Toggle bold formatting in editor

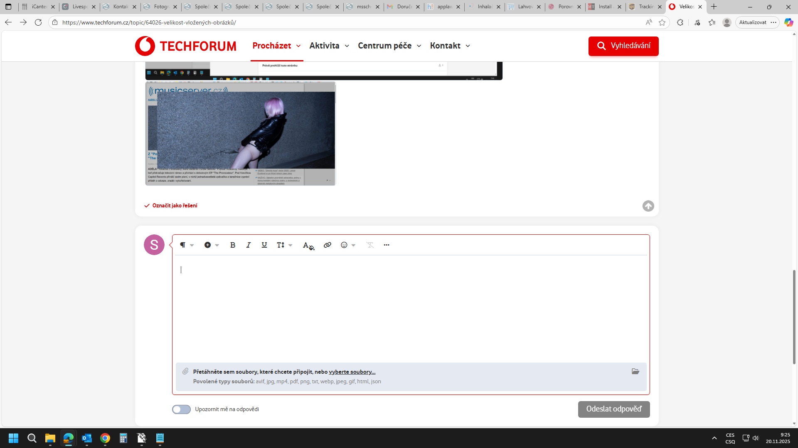233,245
